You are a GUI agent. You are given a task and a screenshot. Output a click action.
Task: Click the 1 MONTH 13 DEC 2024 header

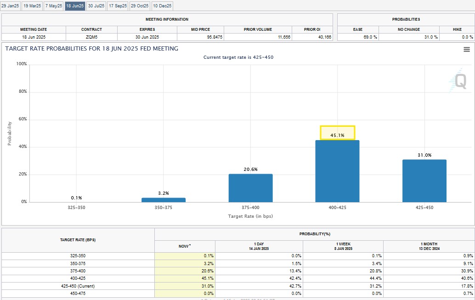[428, 246]
